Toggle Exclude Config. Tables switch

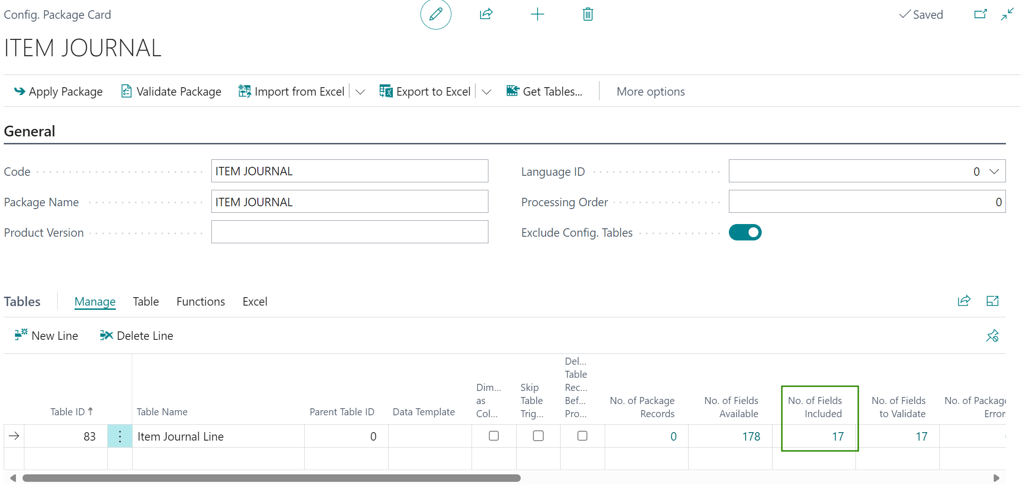[745, 232]
